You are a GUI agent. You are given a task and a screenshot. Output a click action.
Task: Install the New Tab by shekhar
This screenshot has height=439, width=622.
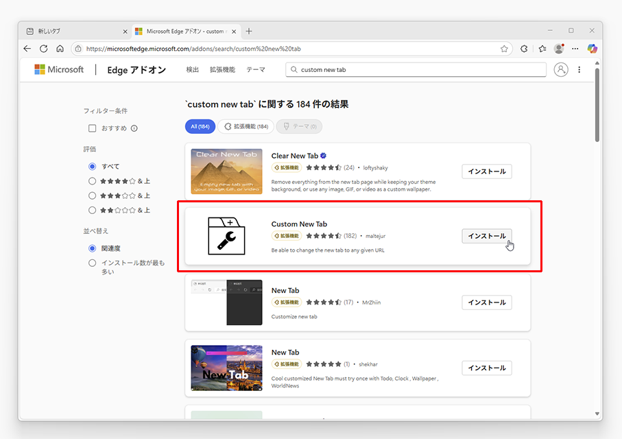coord(487,368)
